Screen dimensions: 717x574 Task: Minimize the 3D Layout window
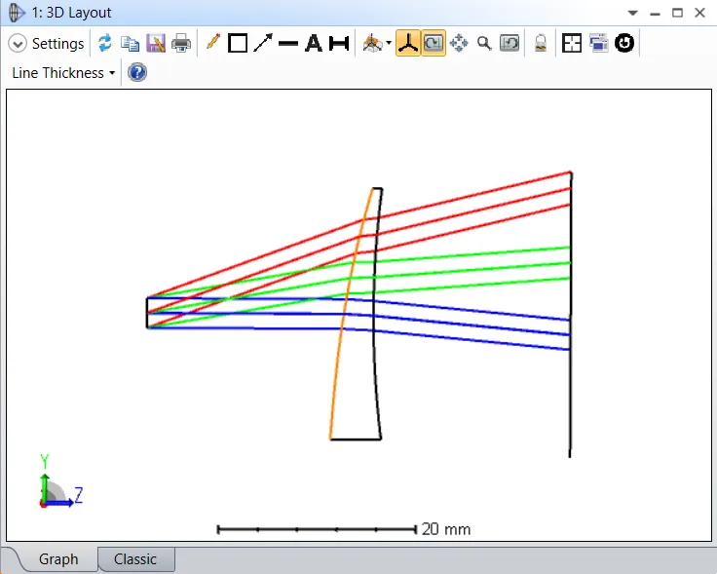[x=655, y=15]
